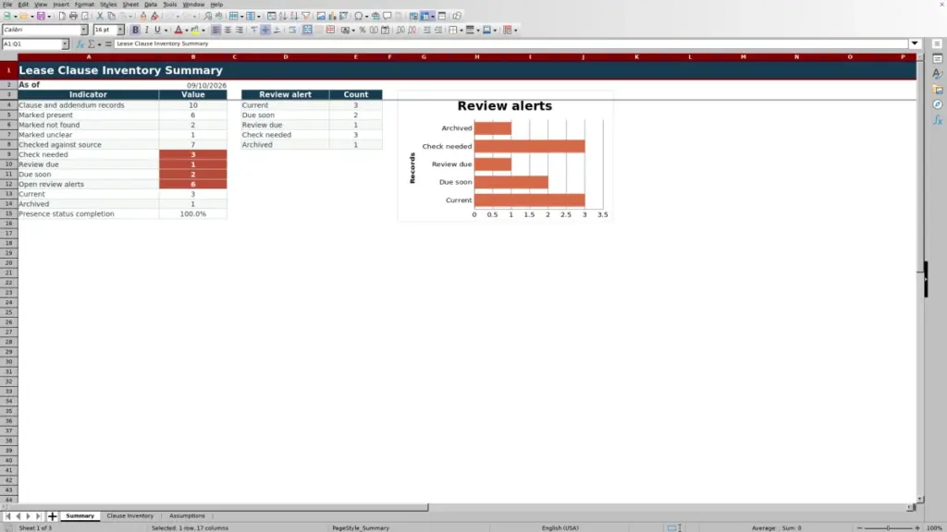The image size is (947, 532).
Task: Click the Font Color red A swatch
Action: click(x=178, y=30)
